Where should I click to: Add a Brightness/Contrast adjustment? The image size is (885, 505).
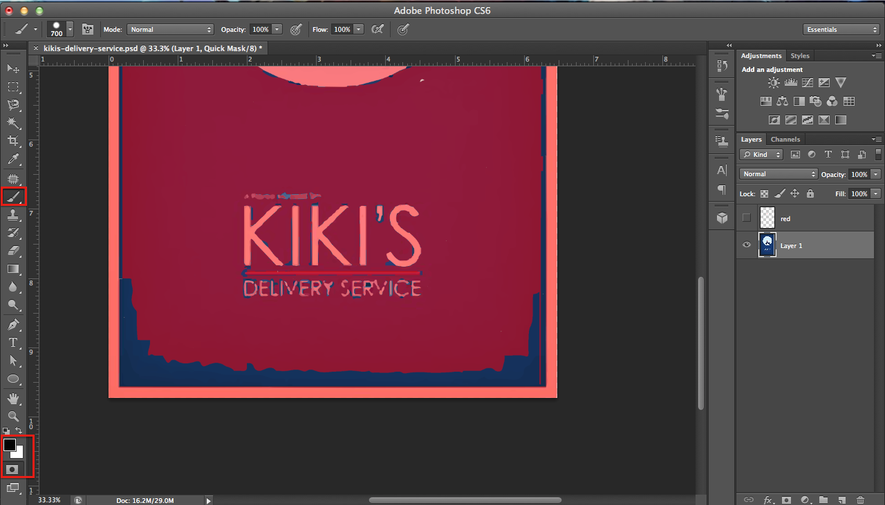click(774, 83)
